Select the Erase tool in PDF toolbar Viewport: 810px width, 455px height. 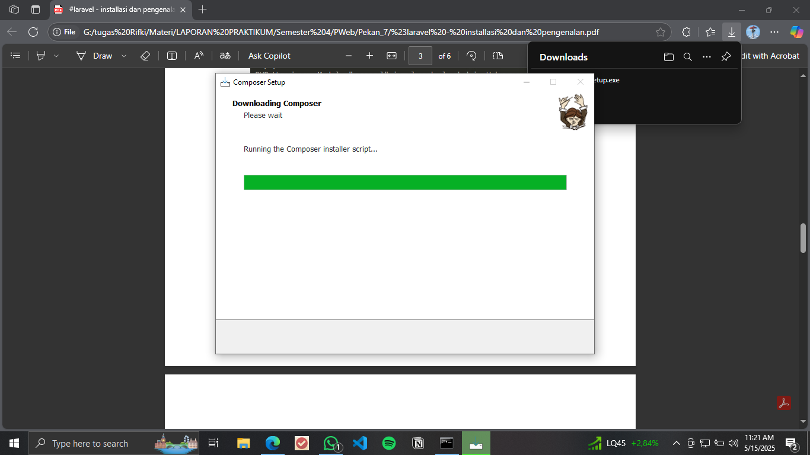145,56
